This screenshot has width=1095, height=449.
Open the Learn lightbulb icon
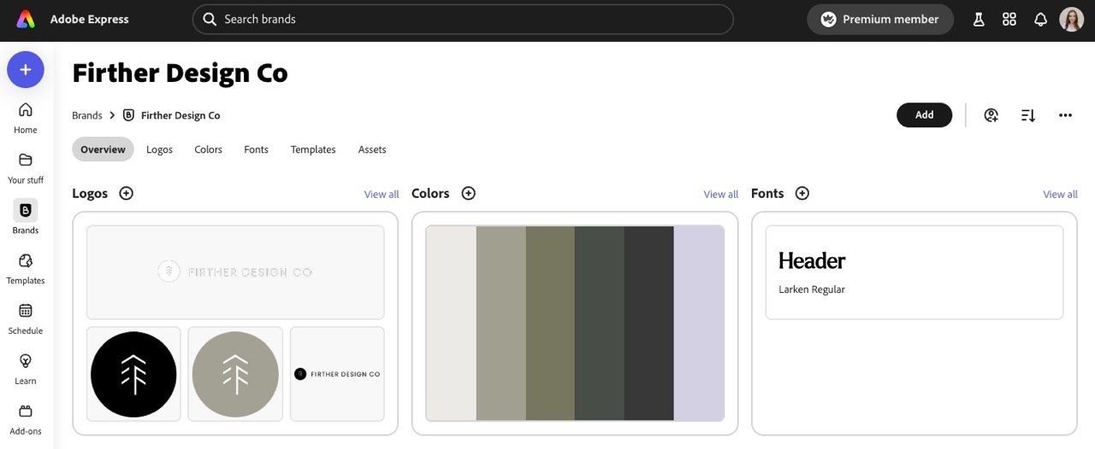pyautogui.click(x=26, y=361)
